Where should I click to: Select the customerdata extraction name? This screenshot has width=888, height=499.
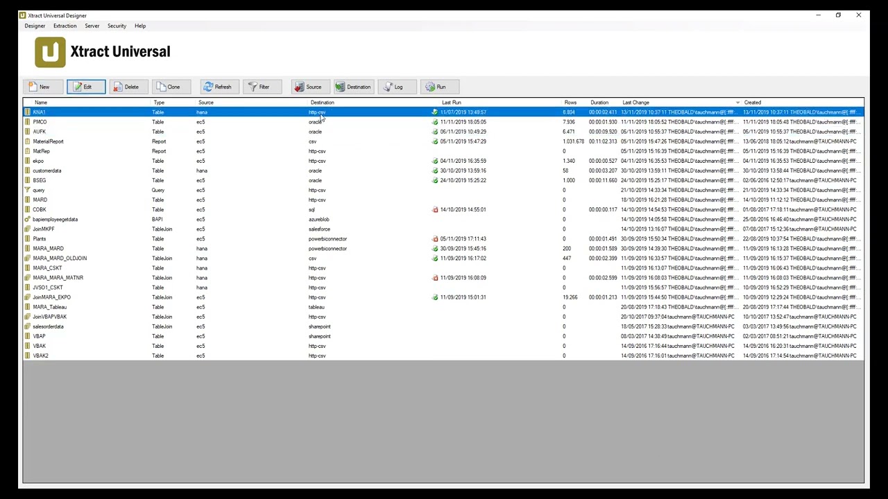click(x=47, y=170)
